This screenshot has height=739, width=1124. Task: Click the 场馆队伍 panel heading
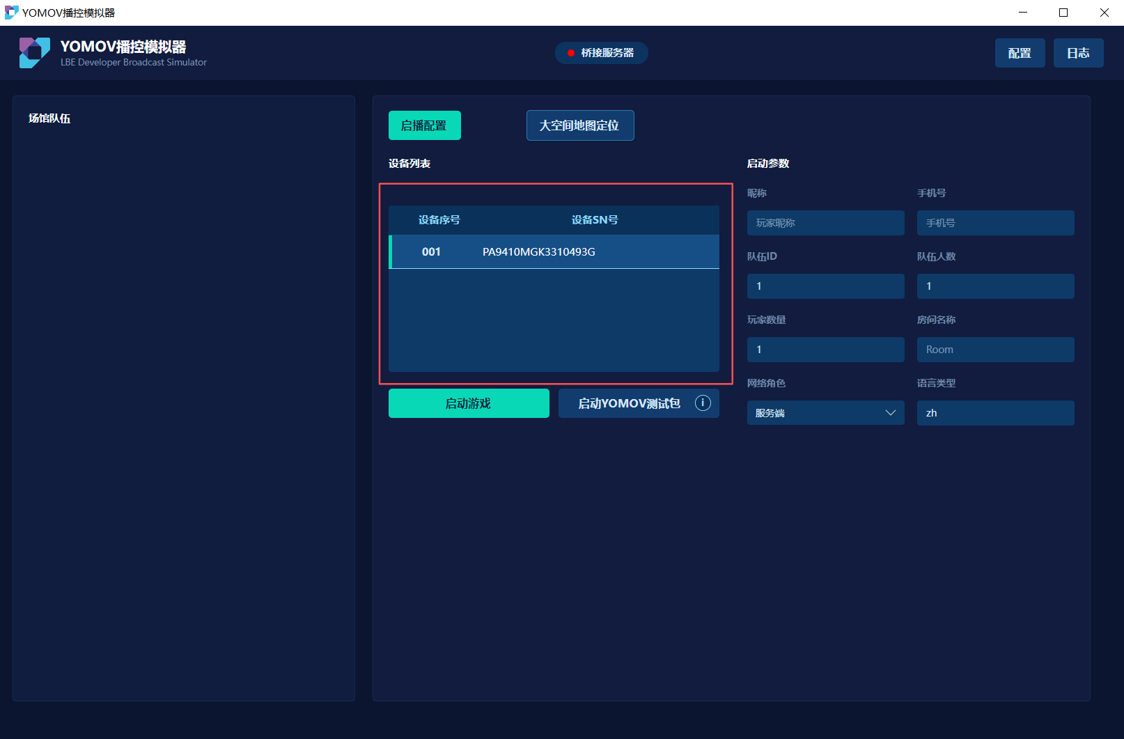[49, 118]
